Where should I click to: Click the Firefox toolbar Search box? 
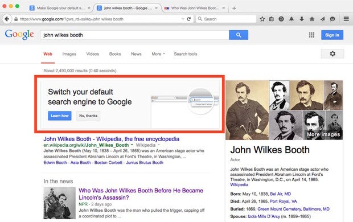click(x=226, y=19)
